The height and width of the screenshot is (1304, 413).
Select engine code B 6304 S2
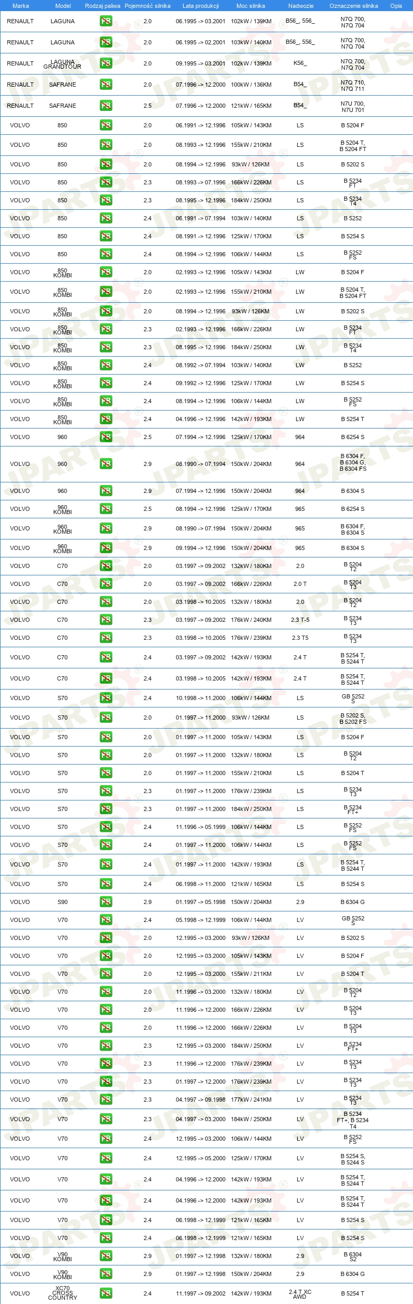(x=353, y=1256)
